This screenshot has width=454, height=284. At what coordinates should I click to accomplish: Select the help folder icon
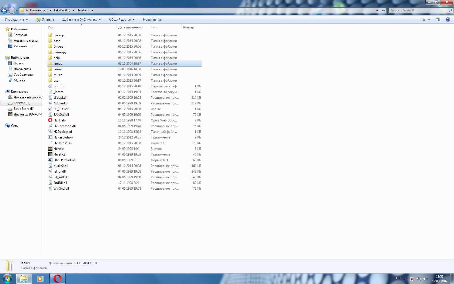tap(50, 58)
